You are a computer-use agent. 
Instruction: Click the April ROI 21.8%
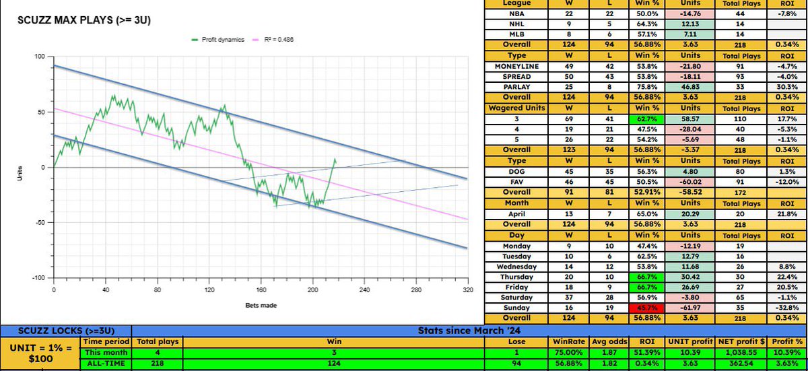click(787, 214)
